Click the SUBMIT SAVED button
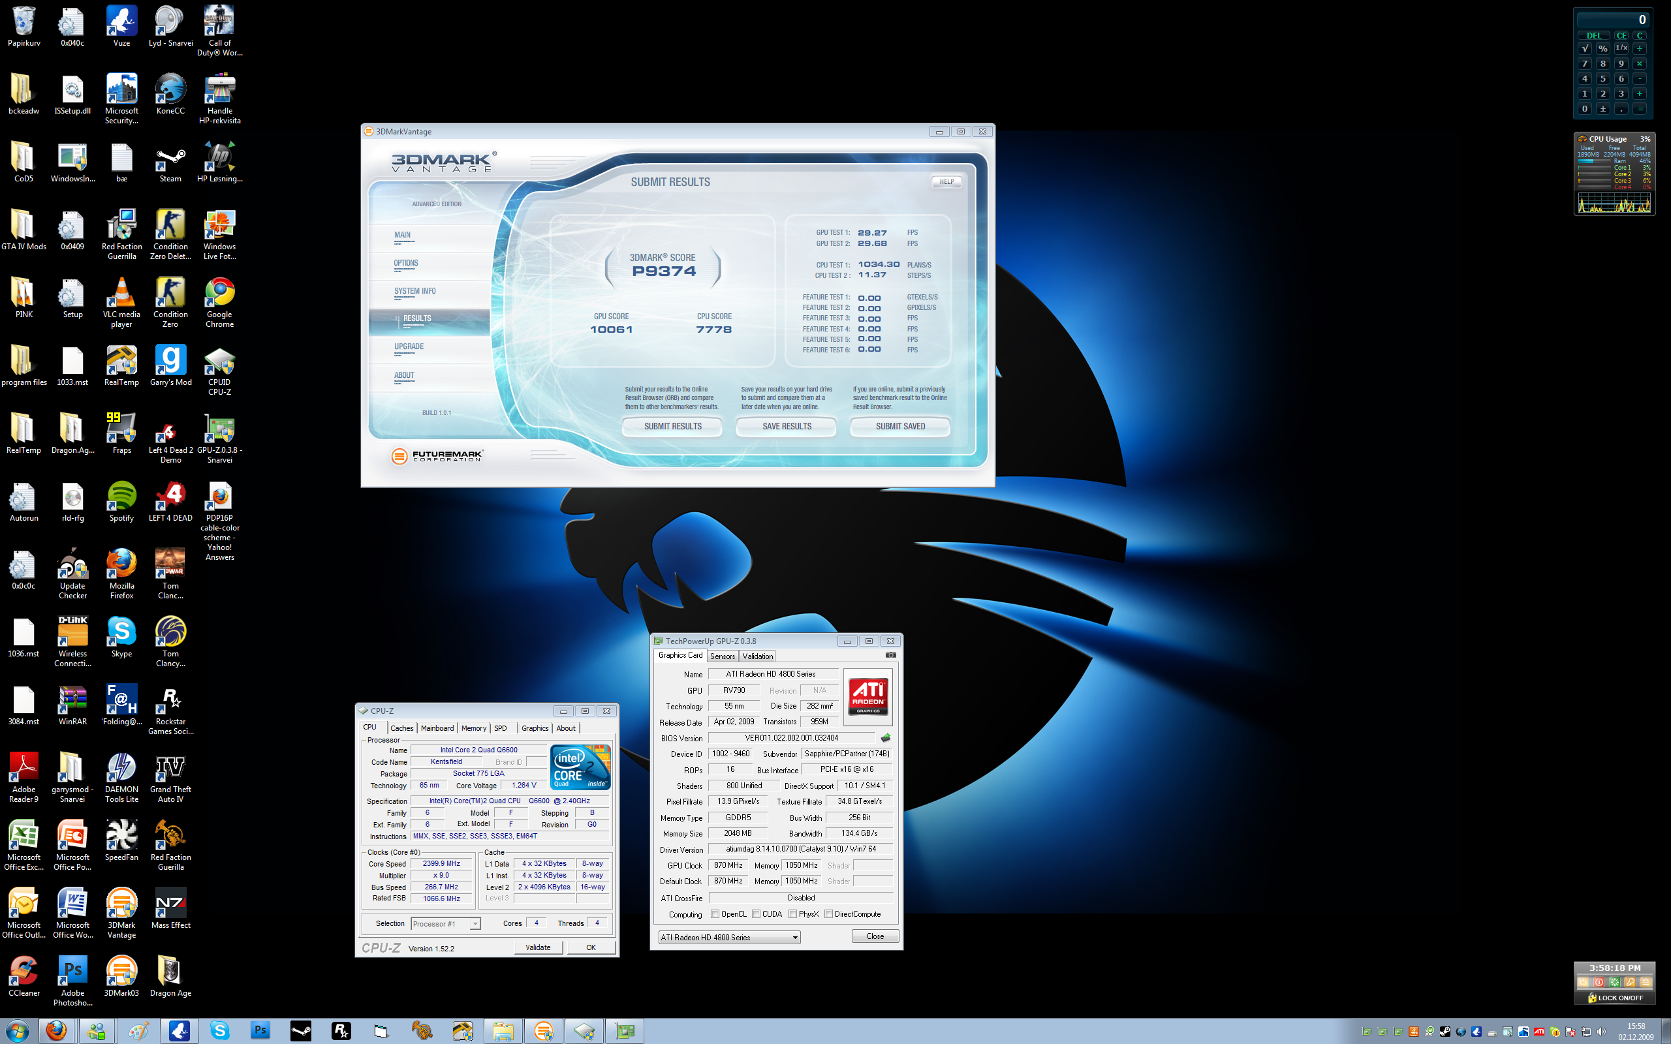The height and width of the screenshot is (1044, 1671). [x=899, y=426]
